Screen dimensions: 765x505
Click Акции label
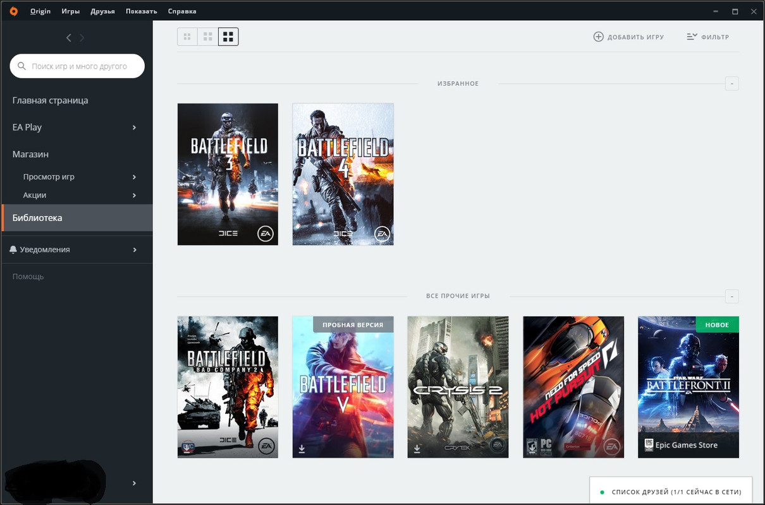tap(35, 195)
